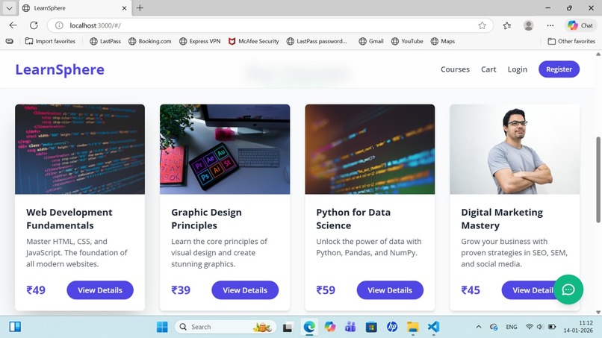The width and height of the screenshot is (602, 338).
Task: Open a new browser tab
Action: [140, 8]
